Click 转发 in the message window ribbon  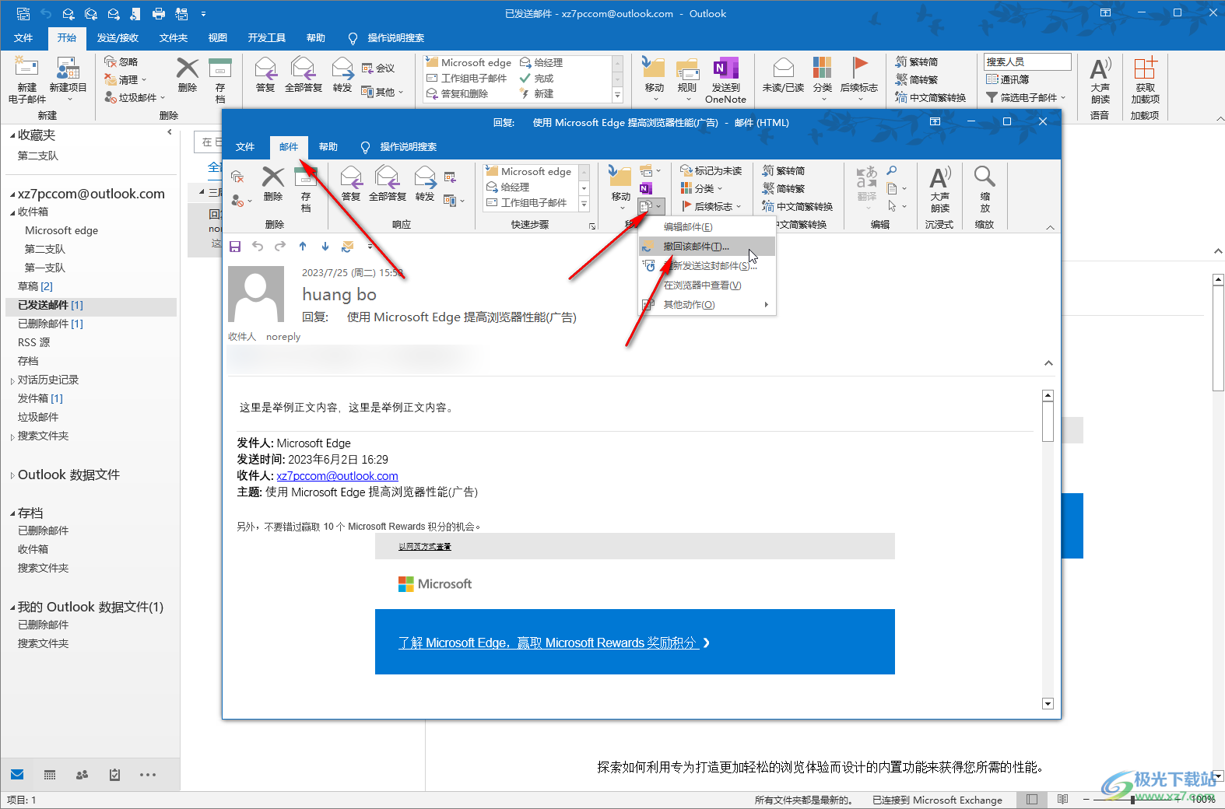tap(425, 185)
